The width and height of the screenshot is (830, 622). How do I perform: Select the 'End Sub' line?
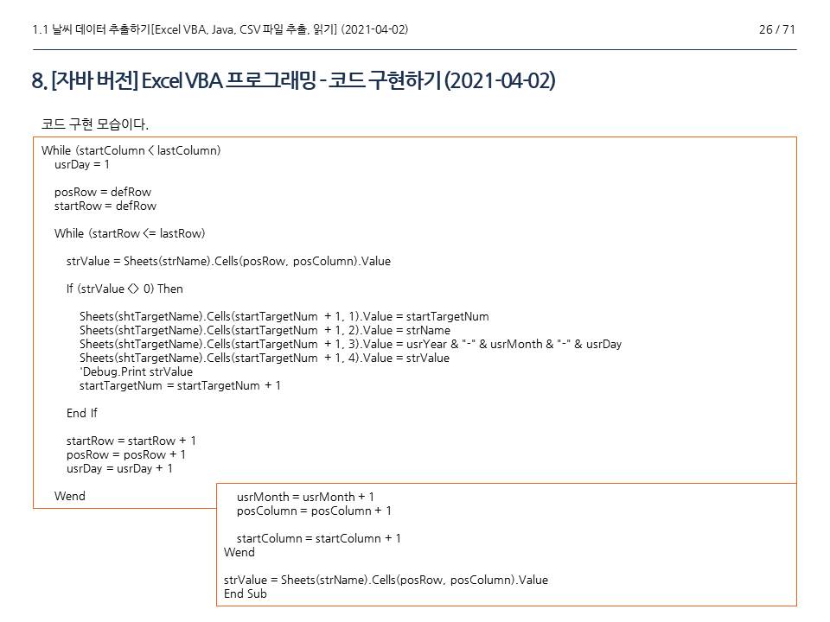coord(245,593)
